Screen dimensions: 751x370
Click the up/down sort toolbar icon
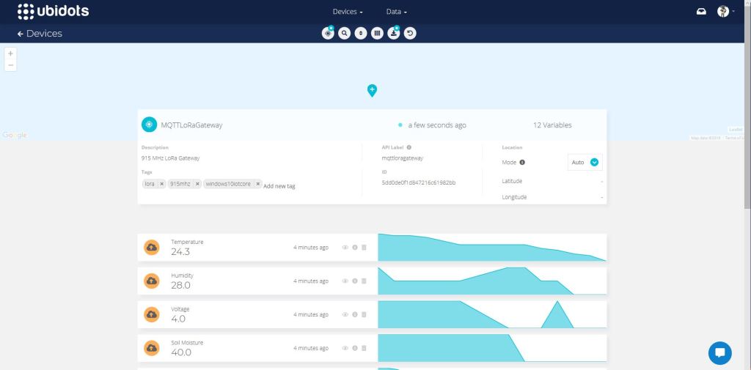click(x=360, y=33)
